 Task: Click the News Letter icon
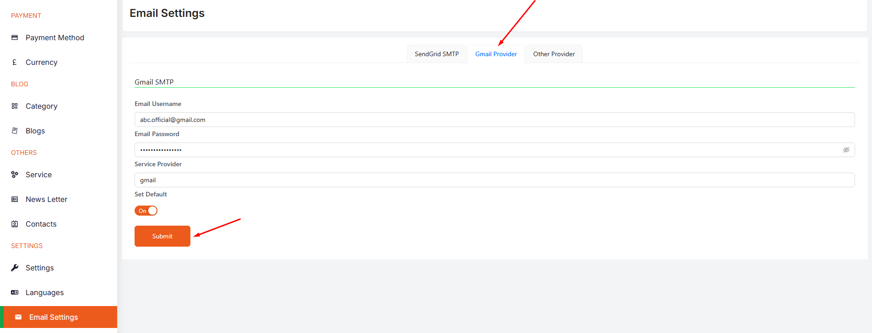pyautogui.click(x=15, y=199)
